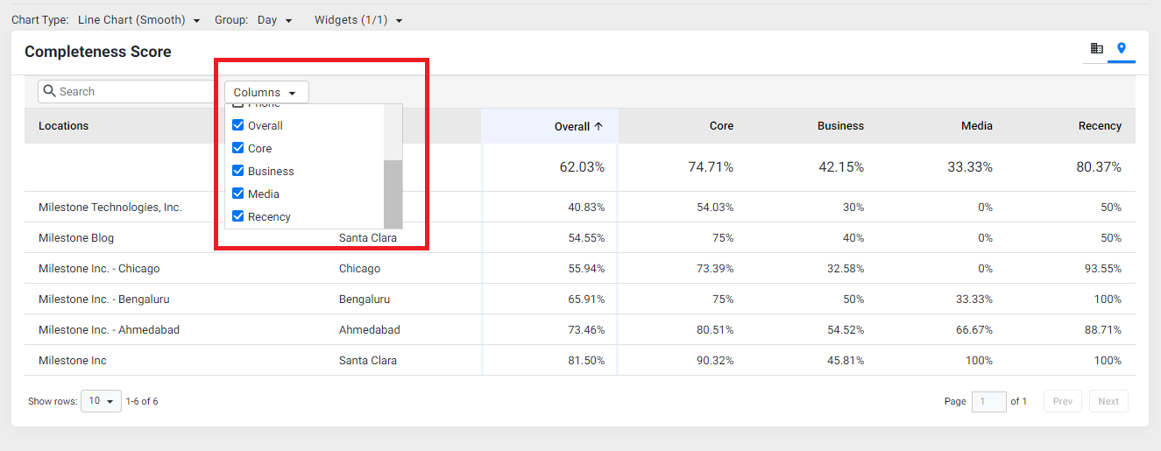Click the 90.32% core cell
The height and width of the screenshot is (451, 1161).
coord(715,361)
